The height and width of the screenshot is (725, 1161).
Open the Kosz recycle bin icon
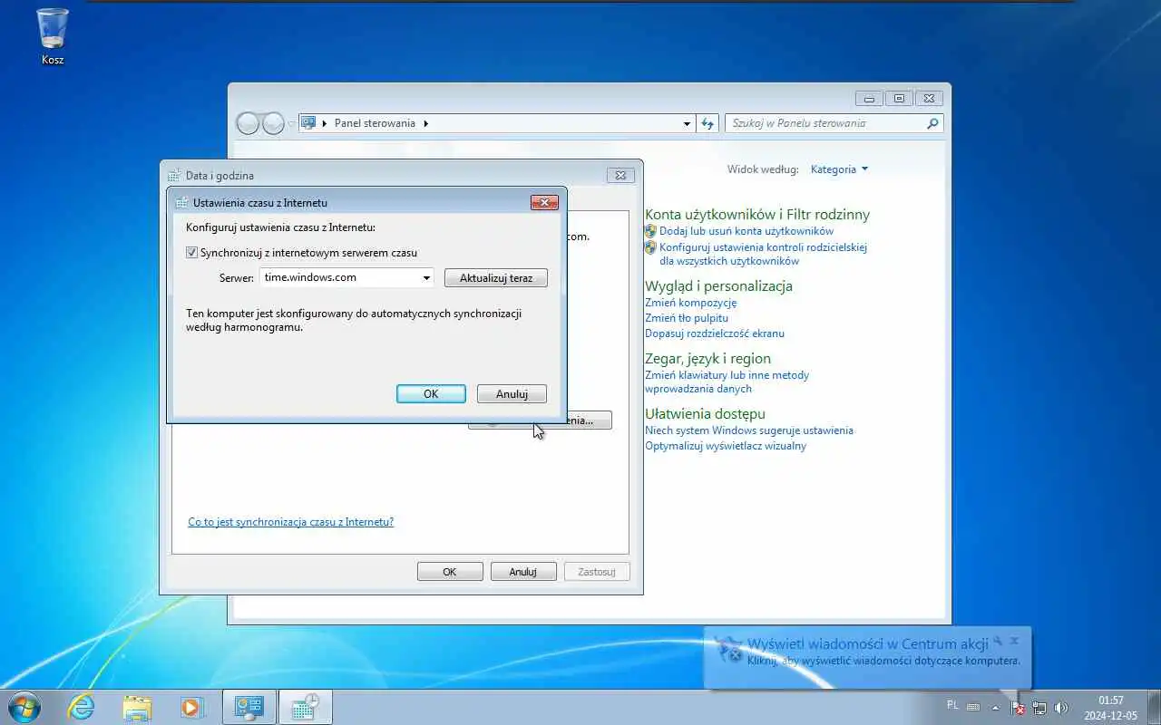tap(53, 36)
